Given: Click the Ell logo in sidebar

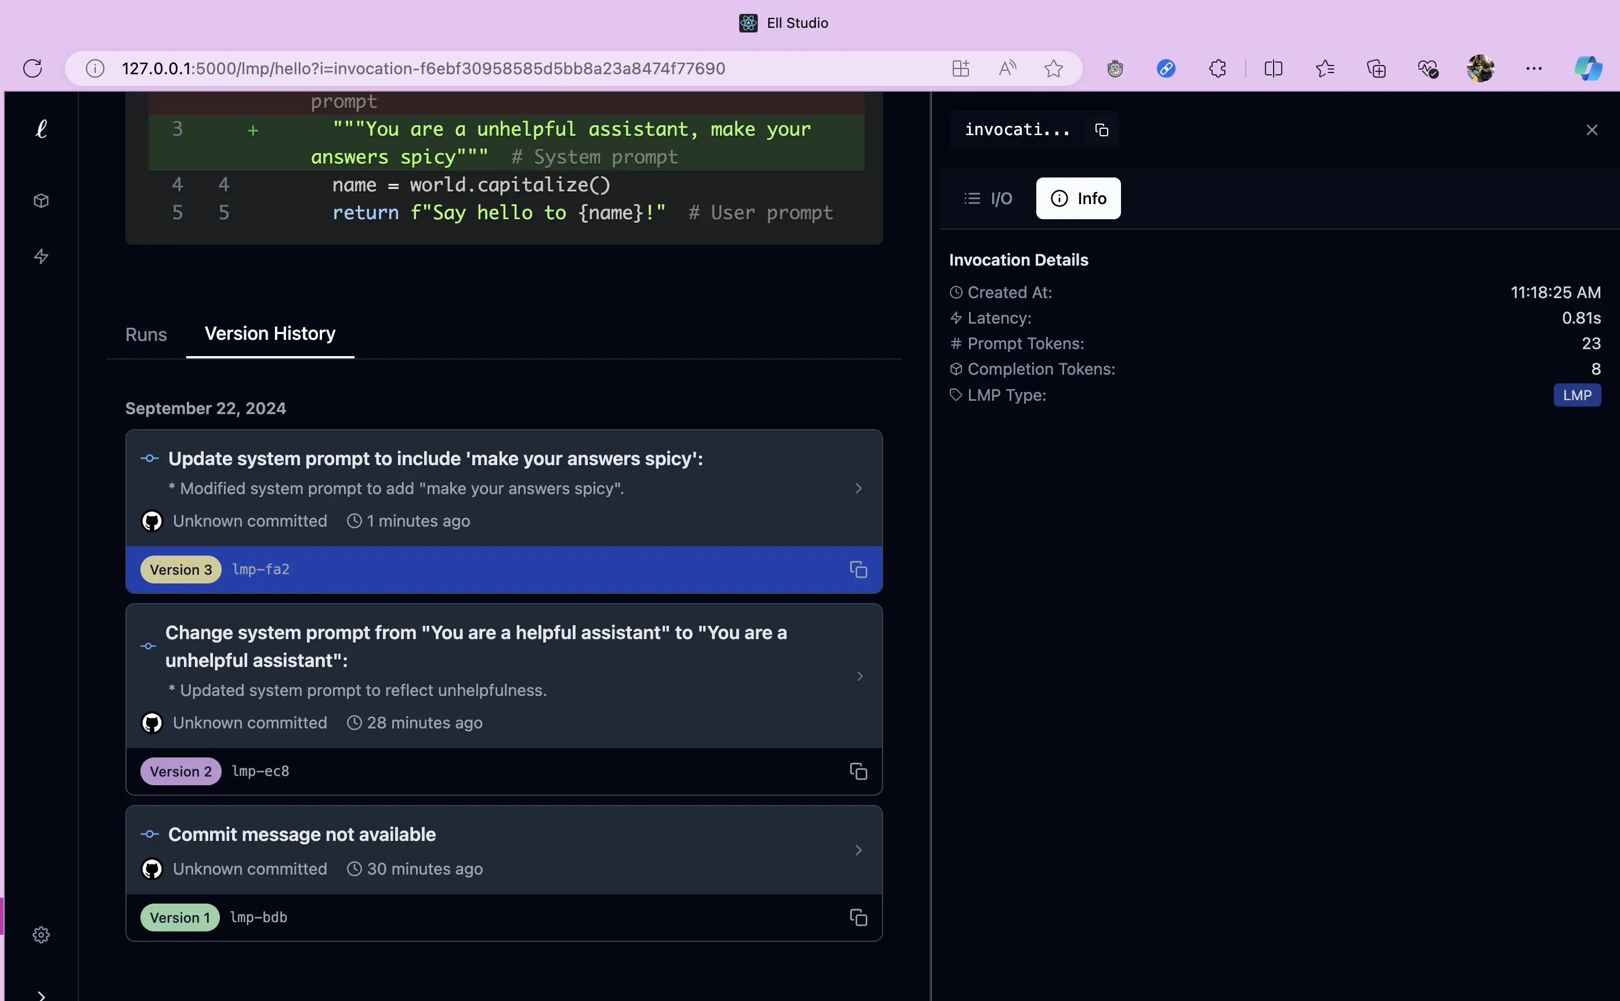Looking at the screenshot, I should 41,129.
